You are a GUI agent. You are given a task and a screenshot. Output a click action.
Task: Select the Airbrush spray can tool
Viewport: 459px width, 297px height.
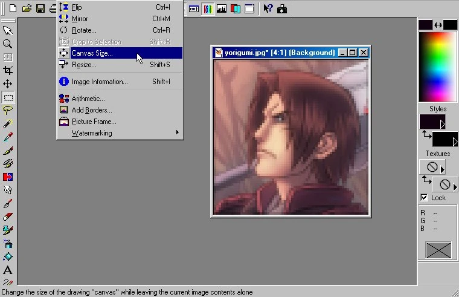pos(8,243)
